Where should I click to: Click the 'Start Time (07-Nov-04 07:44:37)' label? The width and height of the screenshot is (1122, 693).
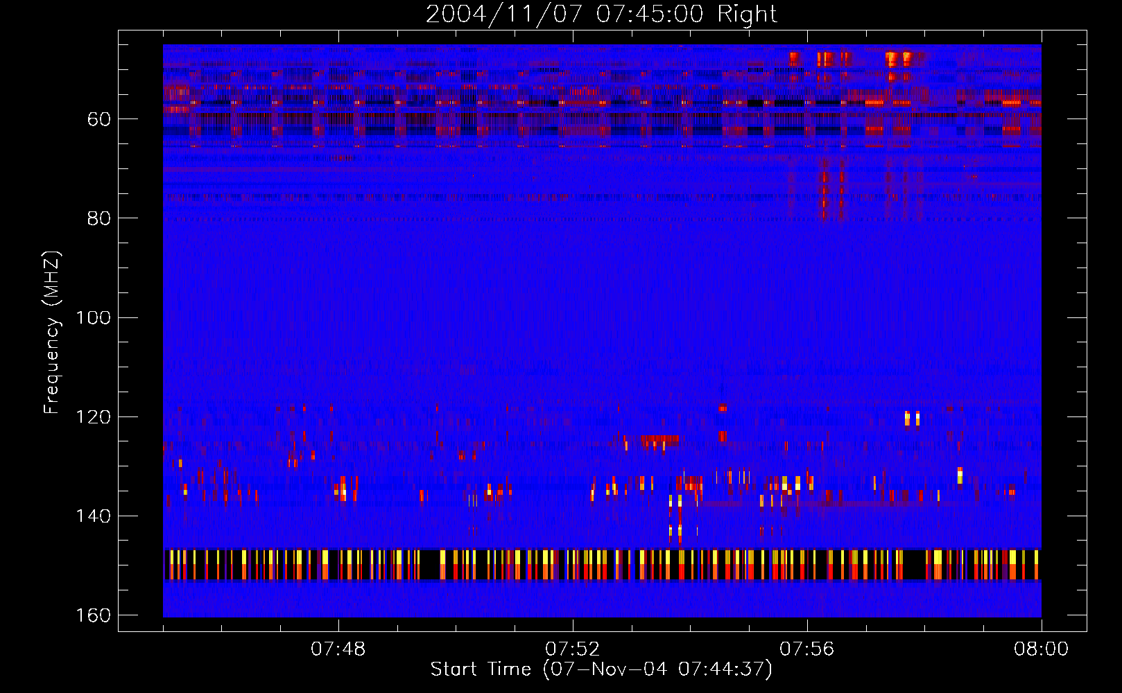click(601, 669)
